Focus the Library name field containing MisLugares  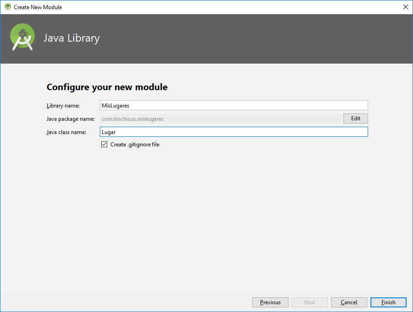click(234, 105)
